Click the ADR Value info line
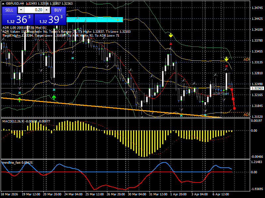Screen dimensions: 265x198 pos(67,31)
